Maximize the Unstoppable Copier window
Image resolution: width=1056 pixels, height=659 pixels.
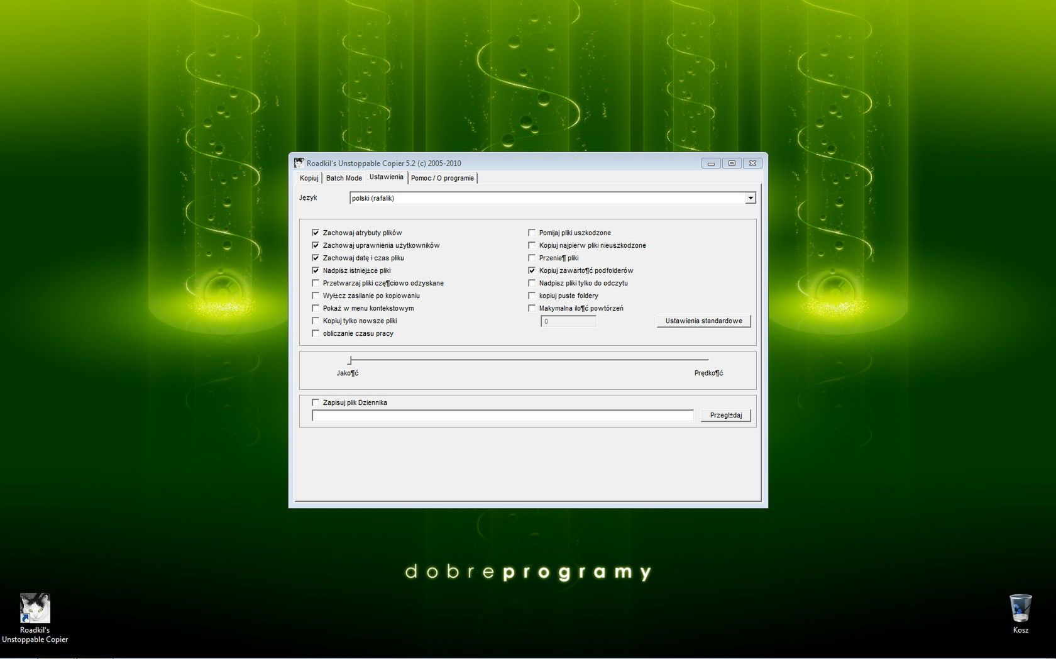(x=732, y=163)
